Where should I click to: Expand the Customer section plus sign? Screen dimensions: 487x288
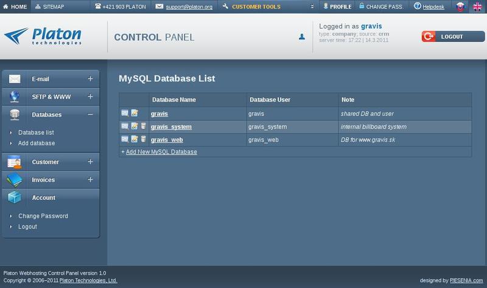90,162
